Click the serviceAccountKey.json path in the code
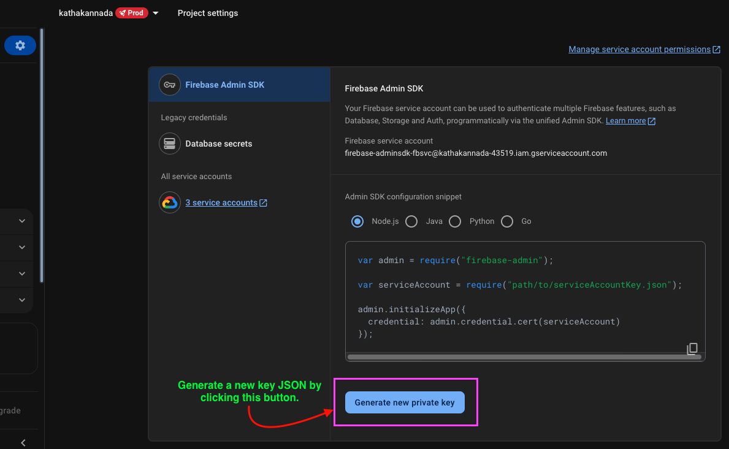The height and width of the screenshot is (449, 729). pyautogui.click(x=589, y=285)
